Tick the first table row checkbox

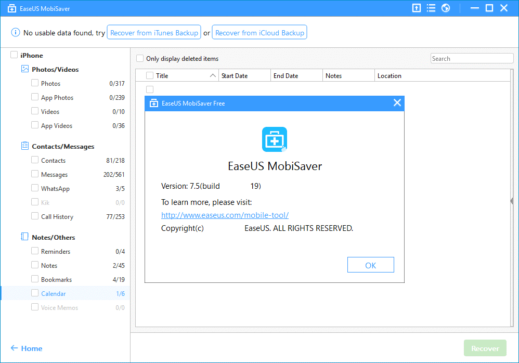pos(150,89)
